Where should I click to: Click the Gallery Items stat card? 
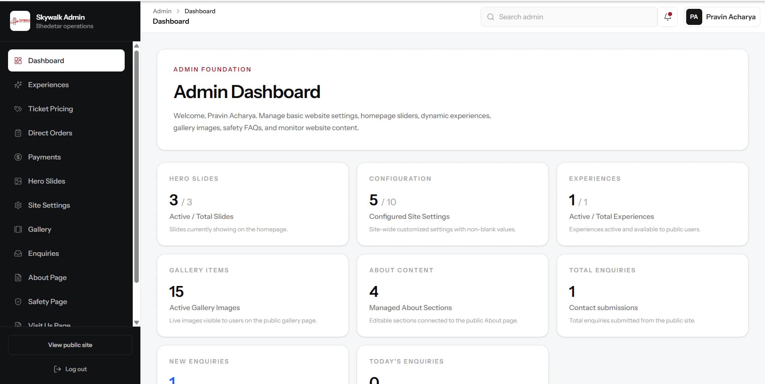point(253,296)
